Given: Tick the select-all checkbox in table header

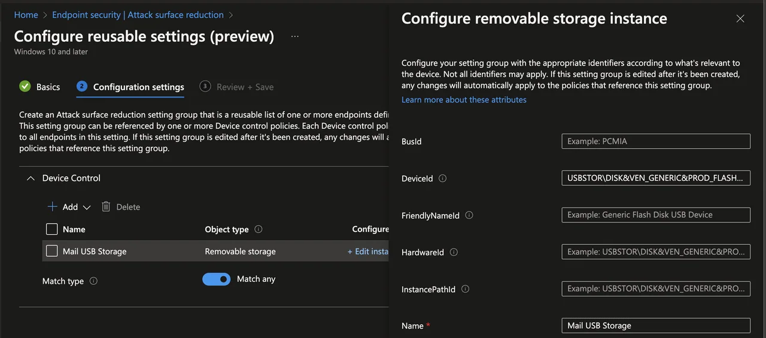Looking at the screenshot, I should [52, 229].
